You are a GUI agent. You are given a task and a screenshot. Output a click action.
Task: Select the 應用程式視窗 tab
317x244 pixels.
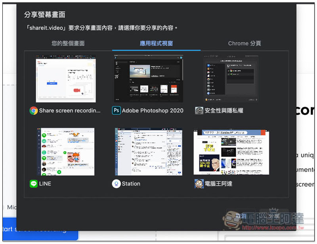[x=156, y=43]
